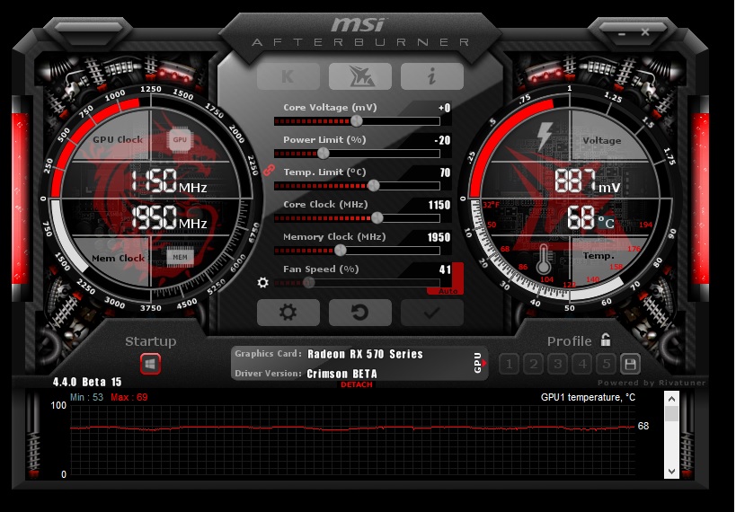The width and height of the screenshot is (736, 512).
Task: Apply settings with the checkmark button
Action: [432, 313]
